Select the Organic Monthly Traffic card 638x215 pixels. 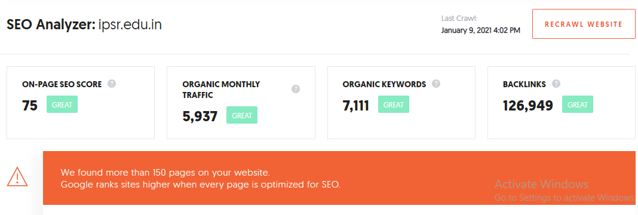click(x=241, y=103)
